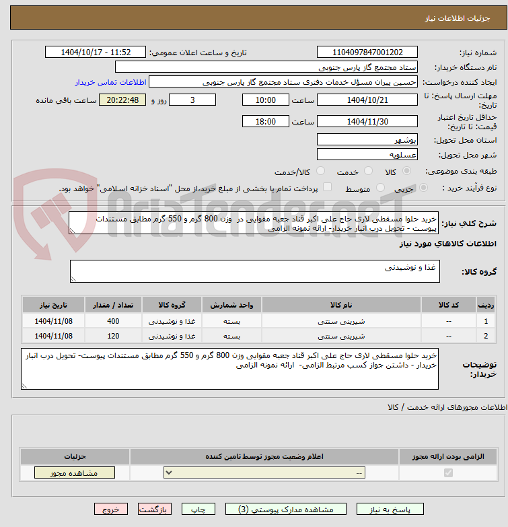Click the چاپ print button

(198, 510)
